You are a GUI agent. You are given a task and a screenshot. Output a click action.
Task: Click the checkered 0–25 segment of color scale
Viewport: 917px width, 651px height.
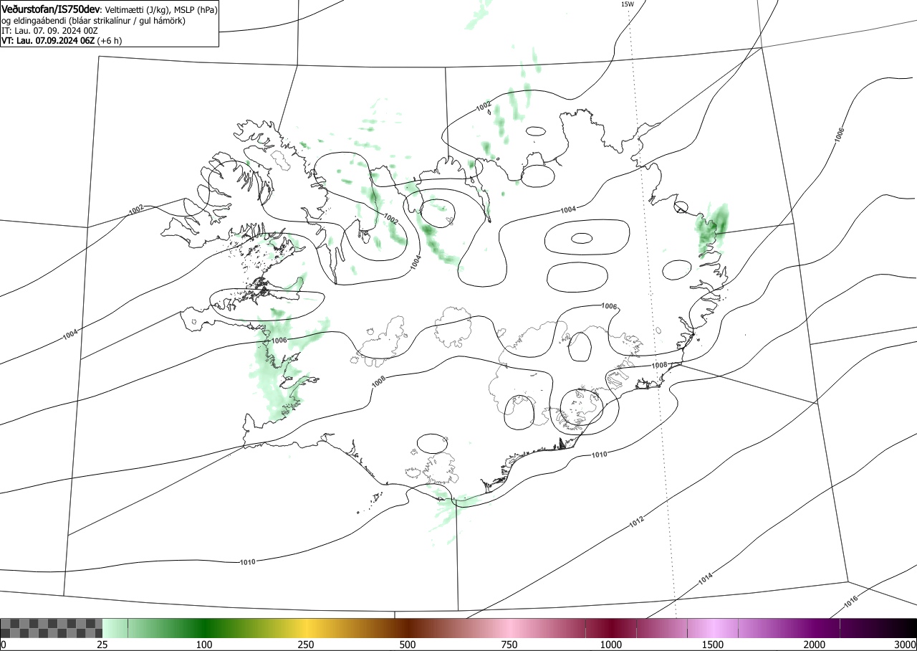click(52, 628)
